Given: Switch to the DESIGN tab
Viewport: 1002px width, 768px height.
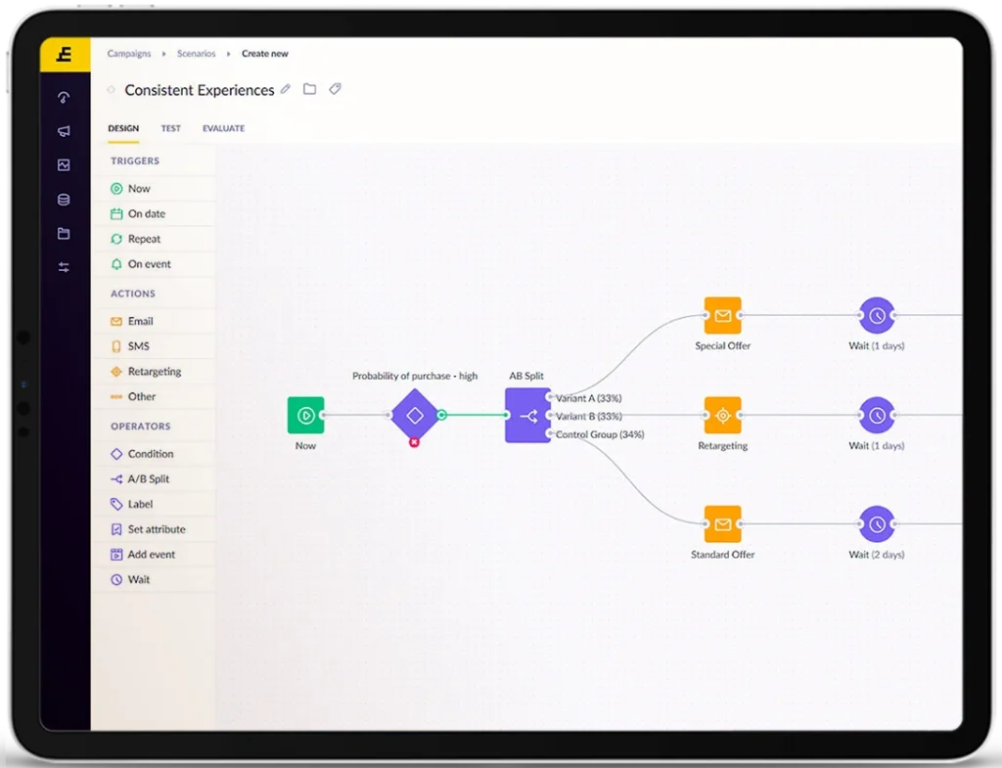Looking at the screenshot, I should (x=123, y=128).
